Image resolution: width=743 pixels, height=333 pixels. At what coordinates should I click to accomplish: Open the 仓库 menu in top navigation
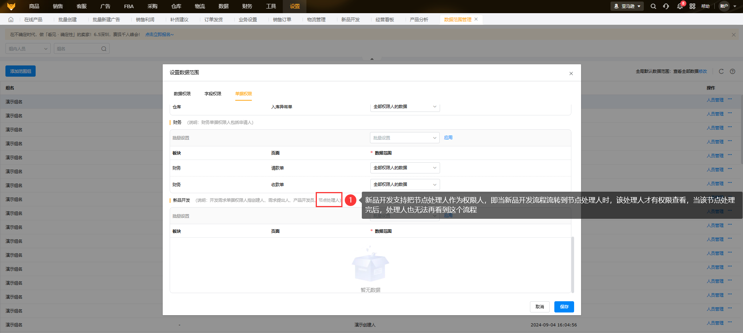coord(176,6)
